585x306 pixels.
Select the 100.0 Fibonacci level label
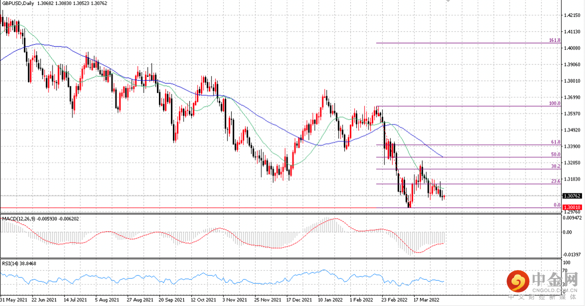(x=554, y=103)
